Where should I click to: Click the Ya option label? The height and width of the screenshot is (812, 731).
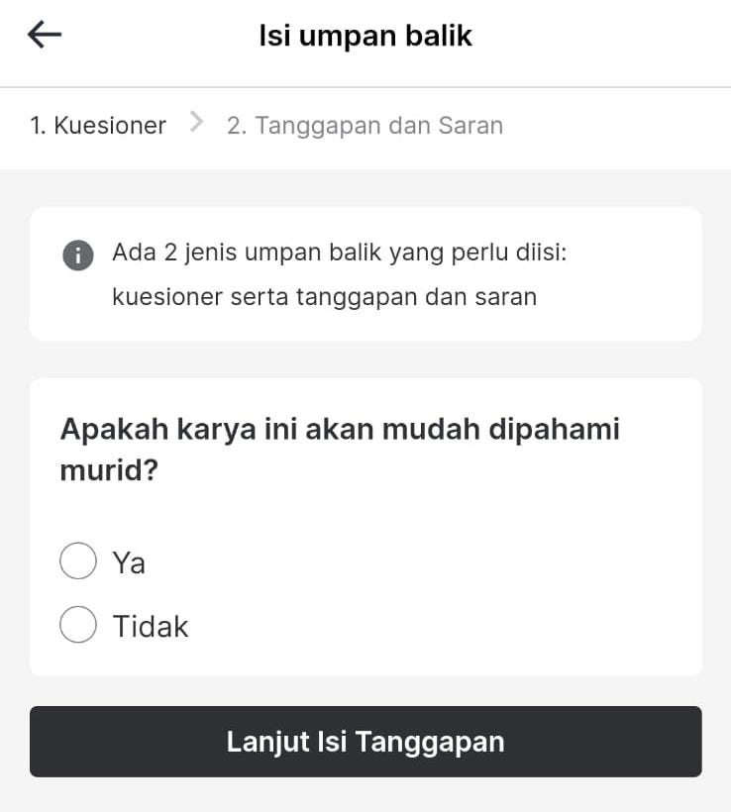coord(129,562)
